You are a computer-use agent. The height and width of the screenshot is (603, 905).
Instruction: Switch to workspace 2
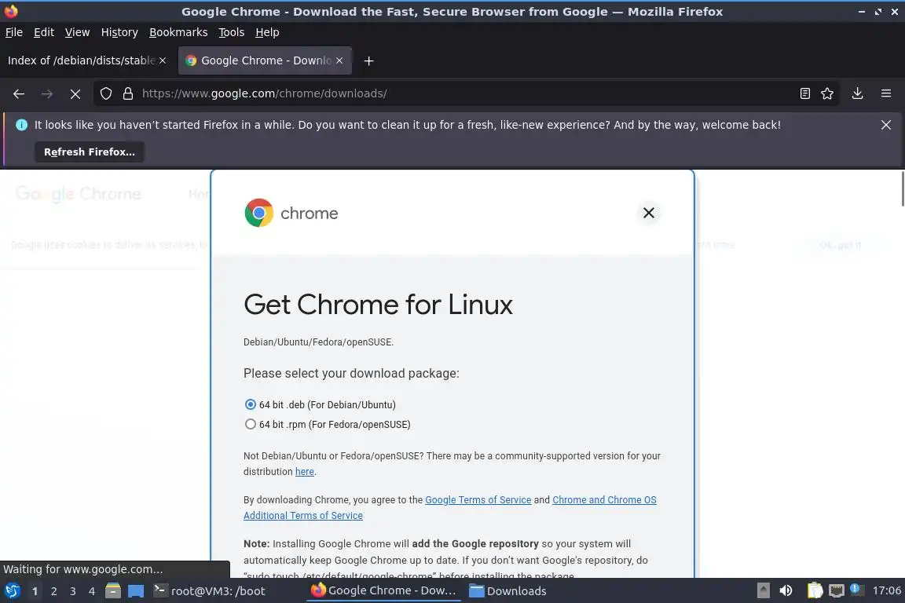pyautogui.click(x=53, y=591)
